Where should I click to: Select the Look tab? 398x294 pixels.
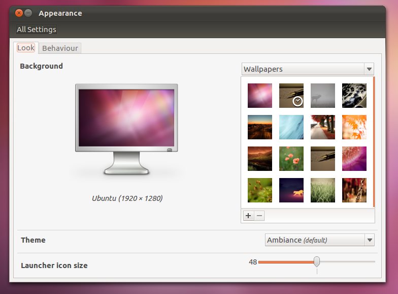pyautogui.click(x=26, y=48)
